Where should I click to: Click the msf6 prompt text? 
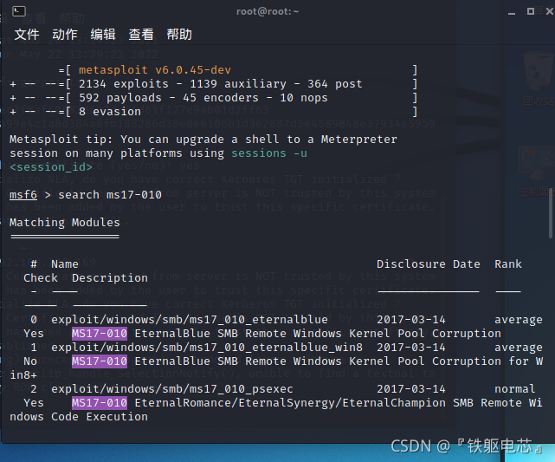coord(23,195)
